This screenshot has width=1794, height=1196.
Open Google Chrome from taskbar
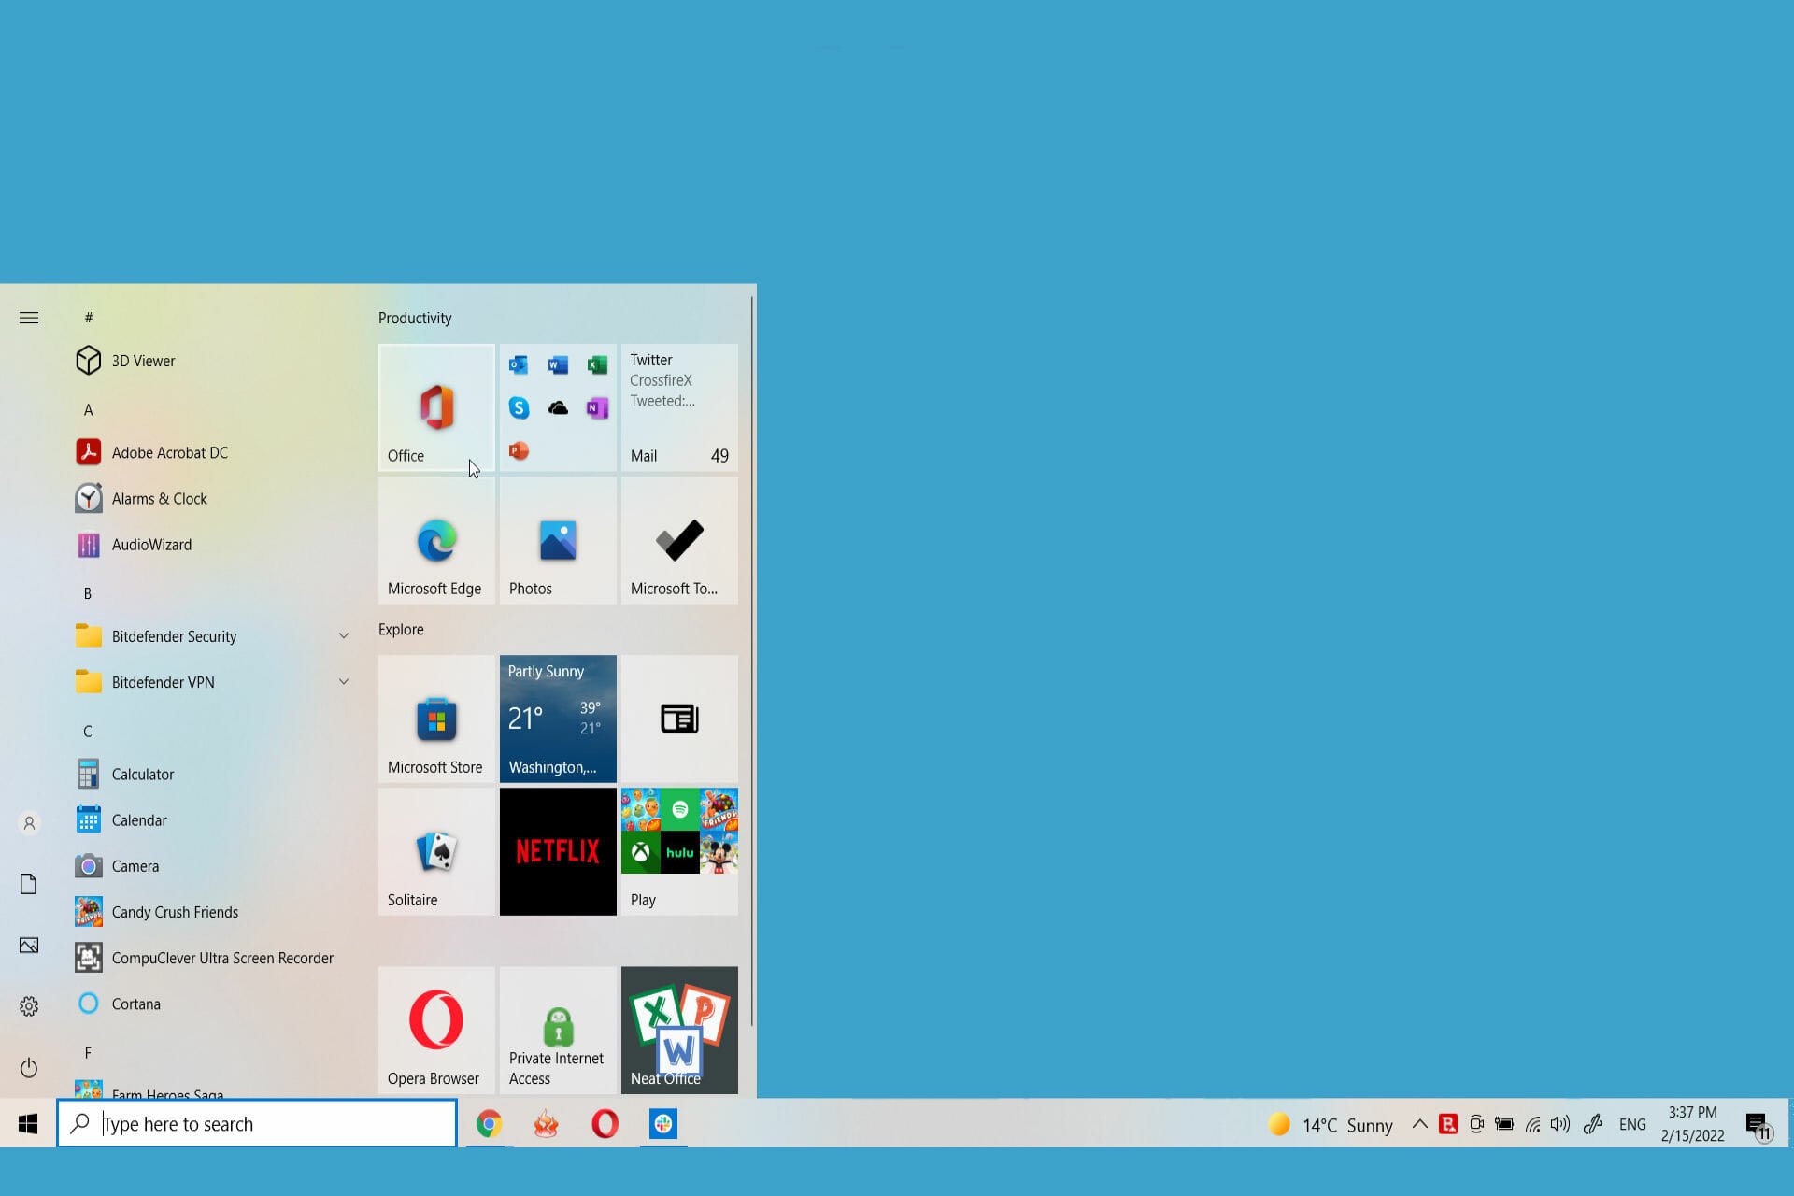pyautogui.click(x=488, y=1123)
